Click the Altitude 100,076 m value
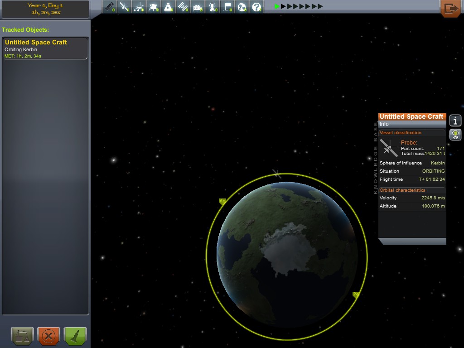 click(x=433, y=206)
